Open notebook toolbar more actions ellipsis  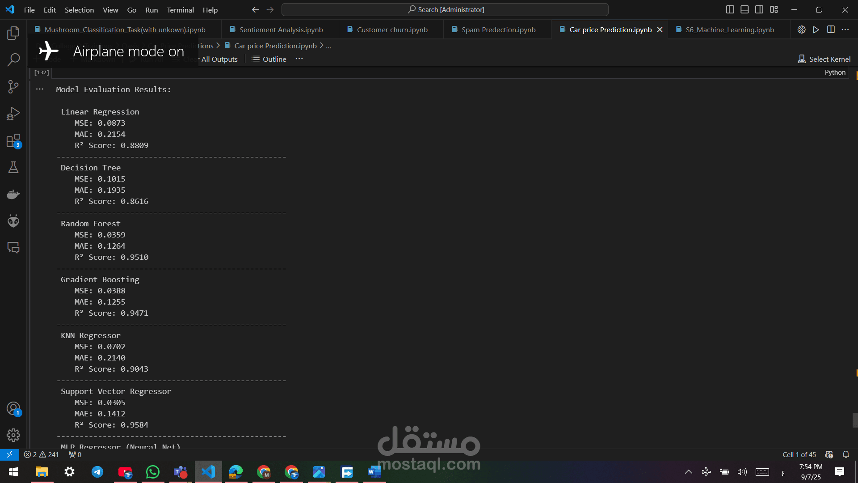tap(299, 59)
